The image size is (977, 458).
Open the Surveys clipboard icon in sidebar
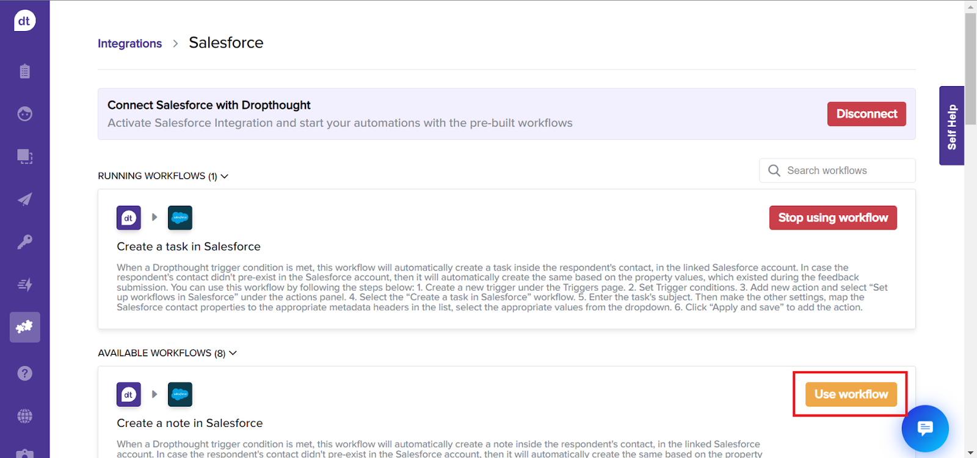[x=24, y=71]
